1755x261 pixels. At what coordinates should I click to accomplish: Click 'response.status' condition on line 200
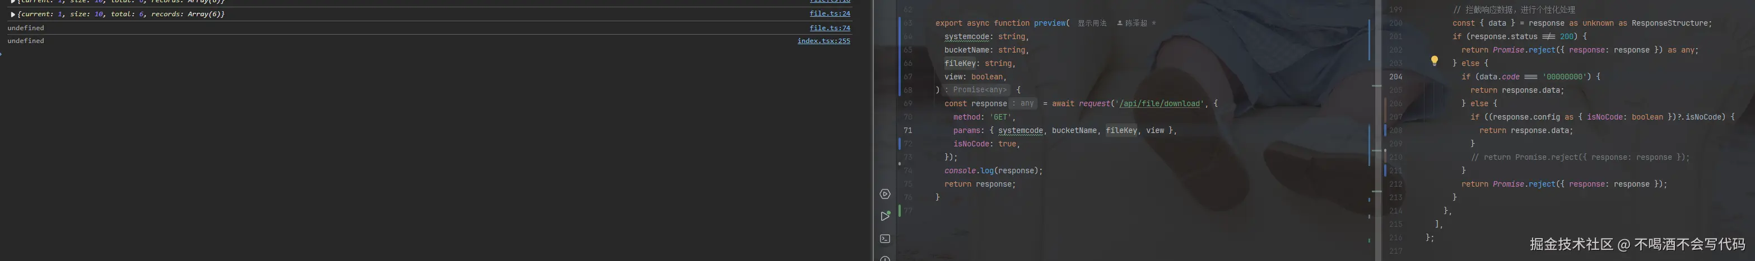pos(1503,37)
